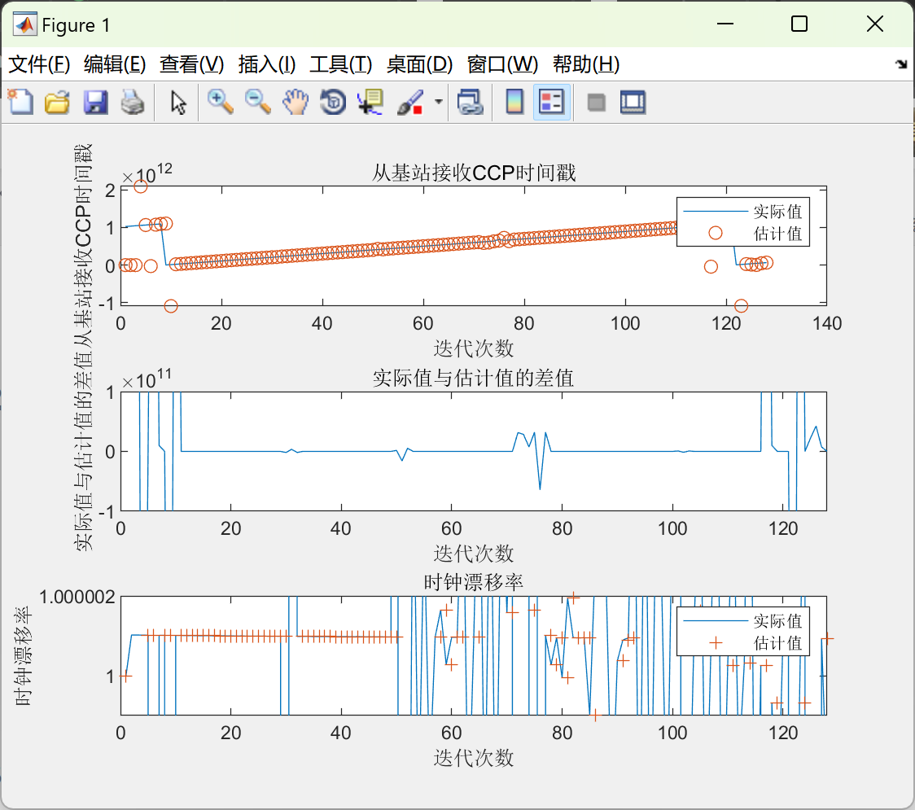Open the brush color dropdown arrow
This screenshot has height=810, width=915.
[x=438, y=102]
